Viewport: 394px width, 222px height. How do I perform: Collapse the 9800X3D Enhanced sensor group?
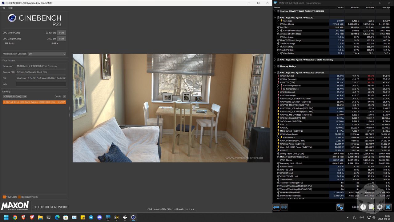pyautogui.click(x=275, y=73)
